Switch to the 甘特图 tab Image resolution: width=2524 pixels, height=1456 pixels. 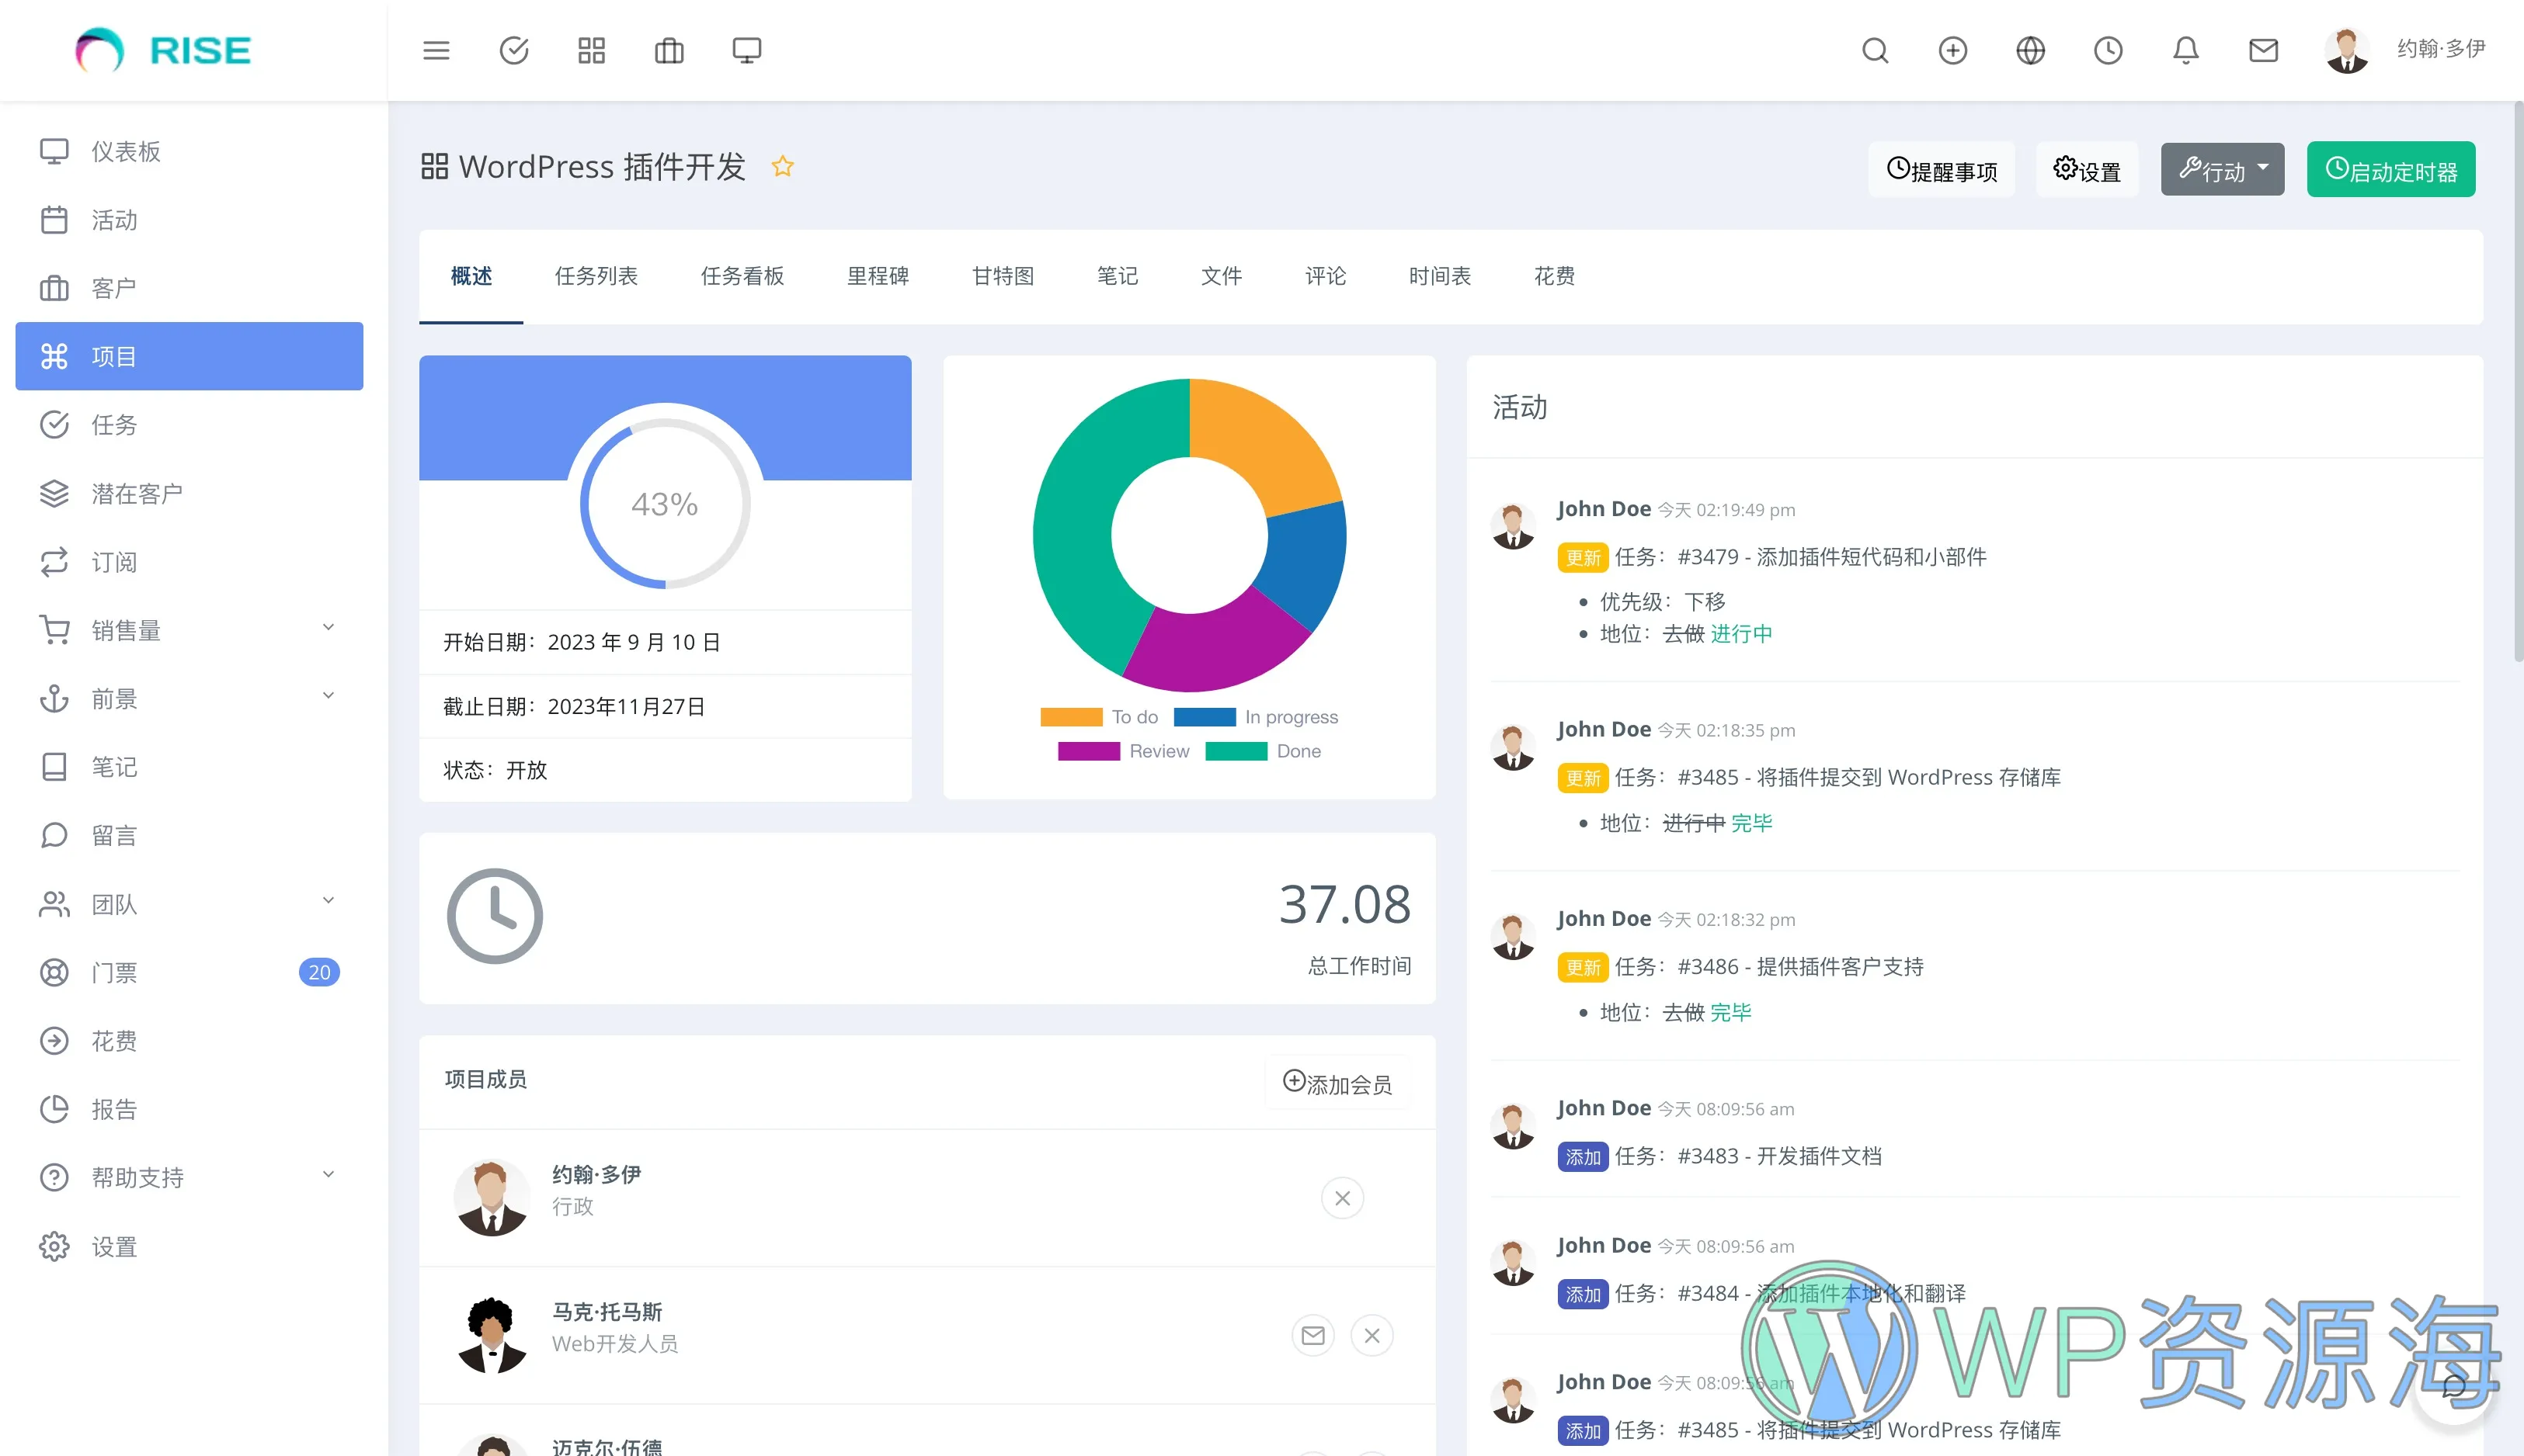click(x=1003, y=276)
